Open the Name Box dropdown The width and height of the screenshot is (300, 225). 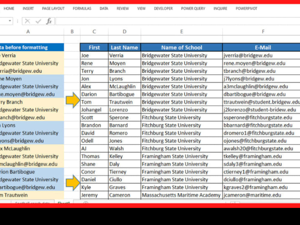(x=9, y=21)
